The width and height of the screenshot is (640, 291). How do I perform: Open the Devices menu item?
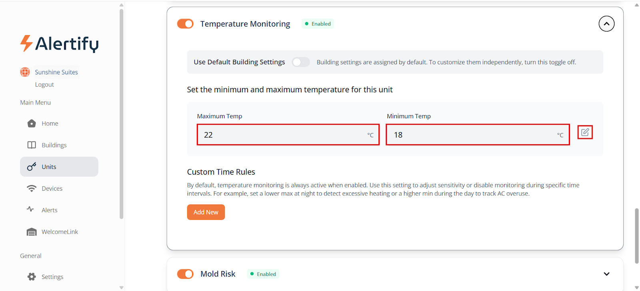click(52, 188)
